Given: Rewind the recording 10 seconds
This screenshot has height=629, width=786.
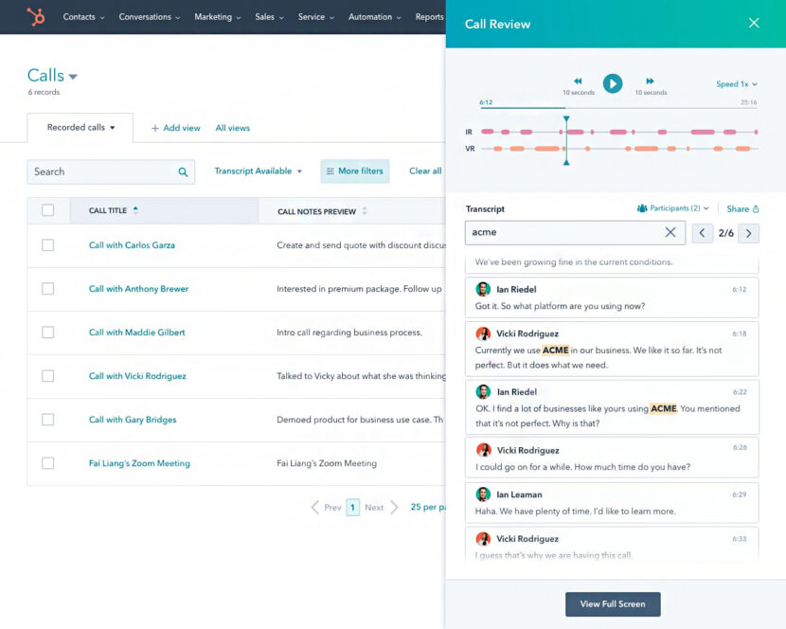Looking at the screenshot, I should 579,83.
